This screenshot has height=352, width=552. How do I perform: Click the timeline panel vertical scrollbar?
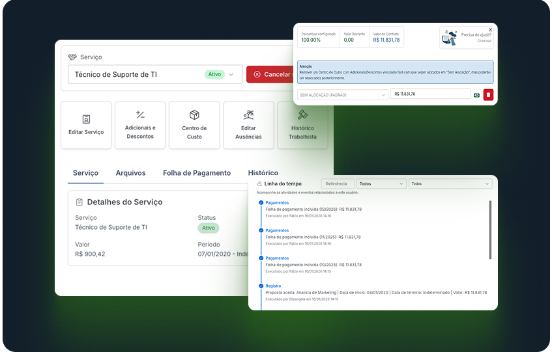tap(490, 229)
